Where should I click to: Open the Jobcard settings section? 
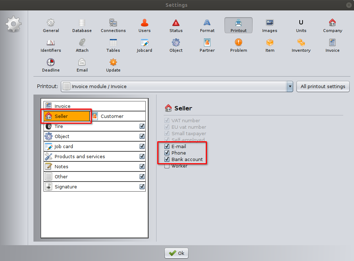click(x=144, y=46)
